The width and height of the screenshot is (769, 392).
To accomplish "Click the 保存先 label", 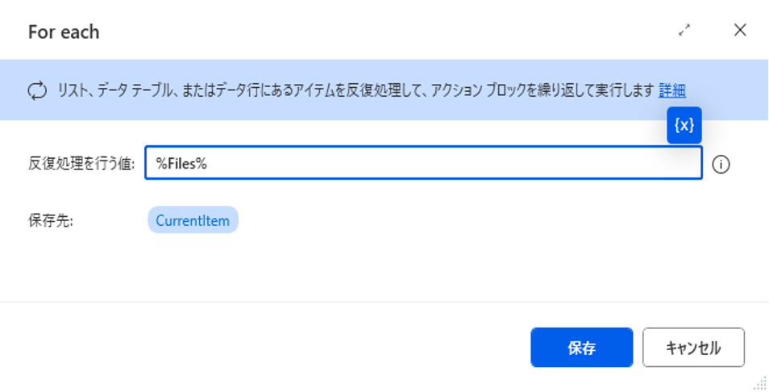I will coord(51,220).
